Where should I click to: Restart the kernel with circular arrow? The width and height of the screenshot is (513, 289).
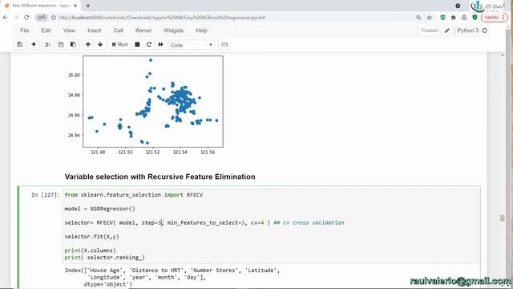(149, 45)
